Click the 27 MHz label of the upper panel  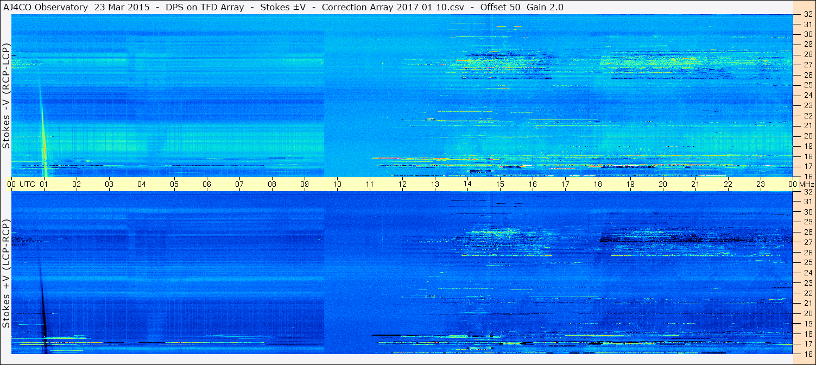point(807,65)
